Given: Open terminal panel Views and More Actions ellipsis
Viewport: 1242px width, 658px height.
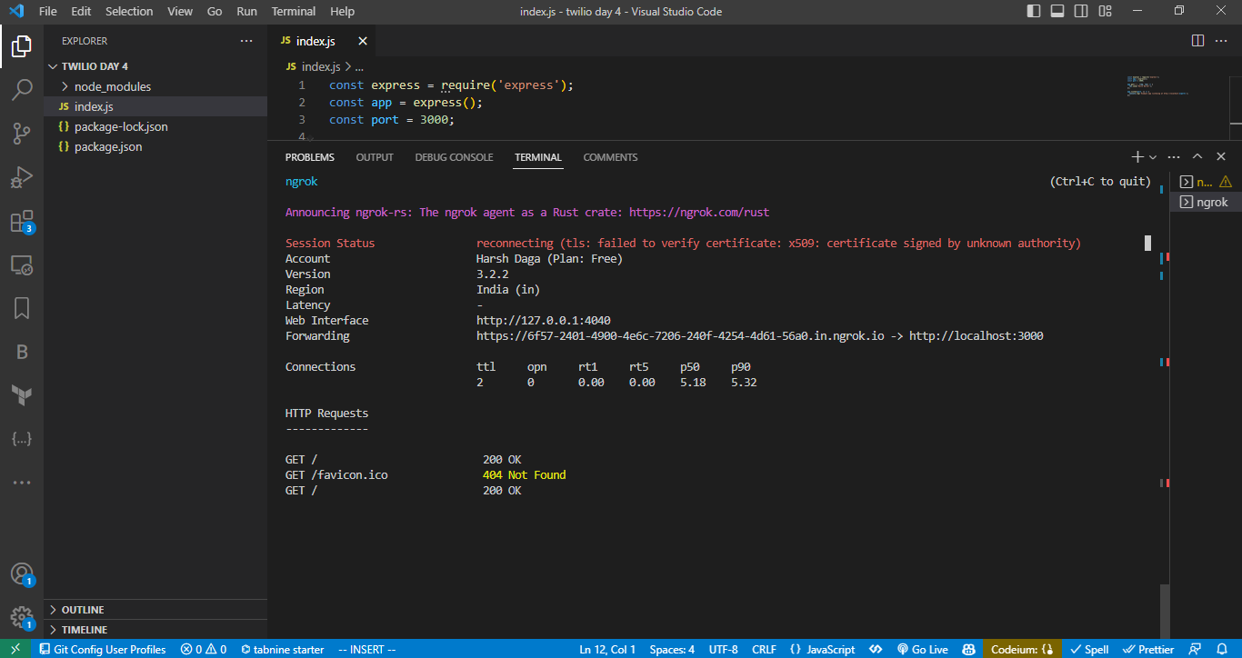Looking at the screenshot, I should (1174, 157).
